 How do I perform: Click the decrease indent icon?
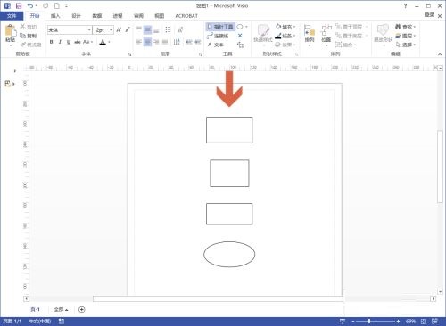[189, 42]
